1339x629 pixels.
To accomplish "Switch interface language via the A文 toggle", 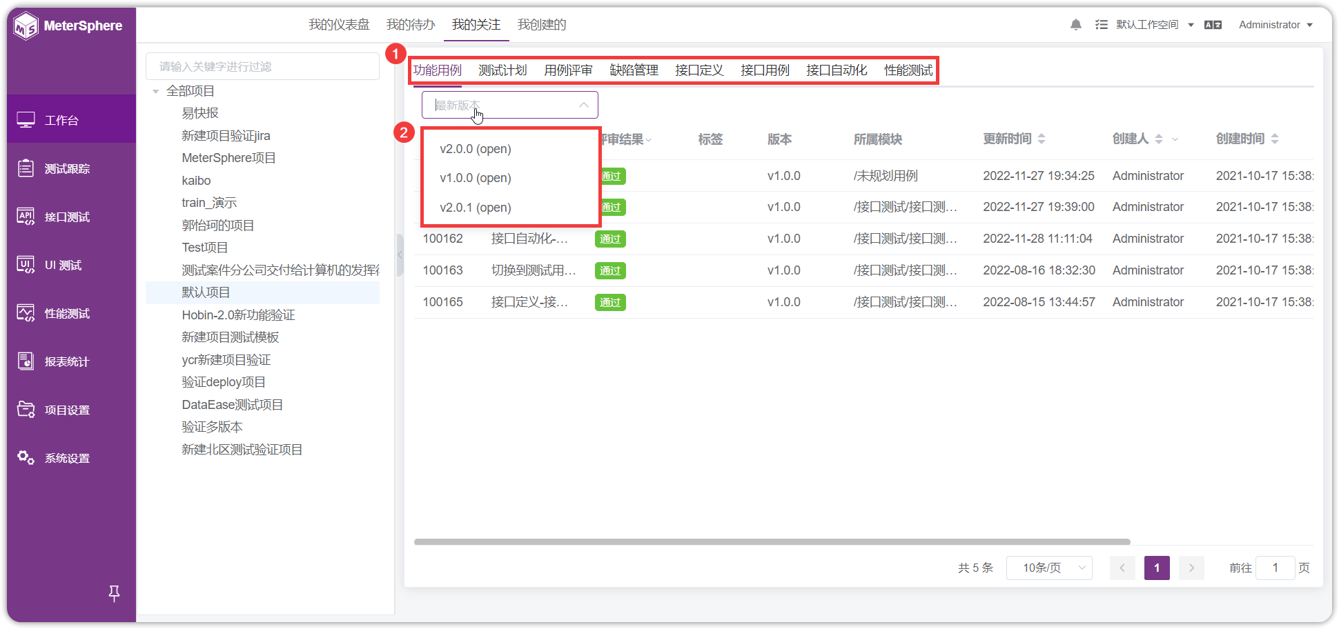I will pos(1213,24).
